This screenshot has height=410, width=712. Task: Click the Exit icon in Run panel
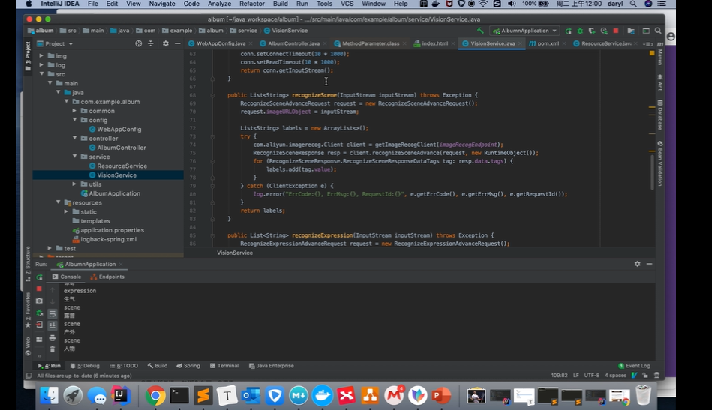pyautogui.click(x=40, y=325)
